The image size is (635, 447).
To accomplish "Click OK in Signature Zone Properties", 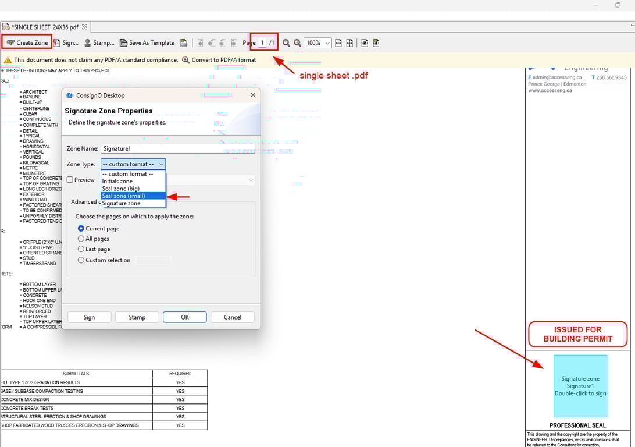I will [185, 317].
